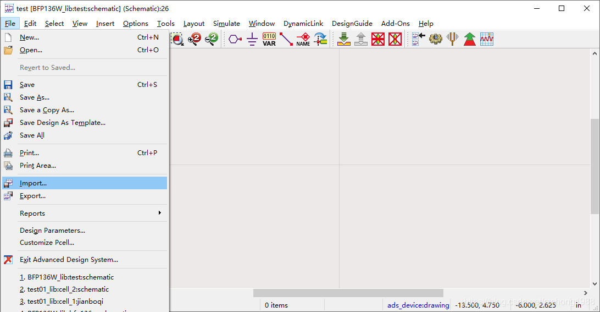
Task: Open the Layout menu
Action: click(x=193, y=24)
